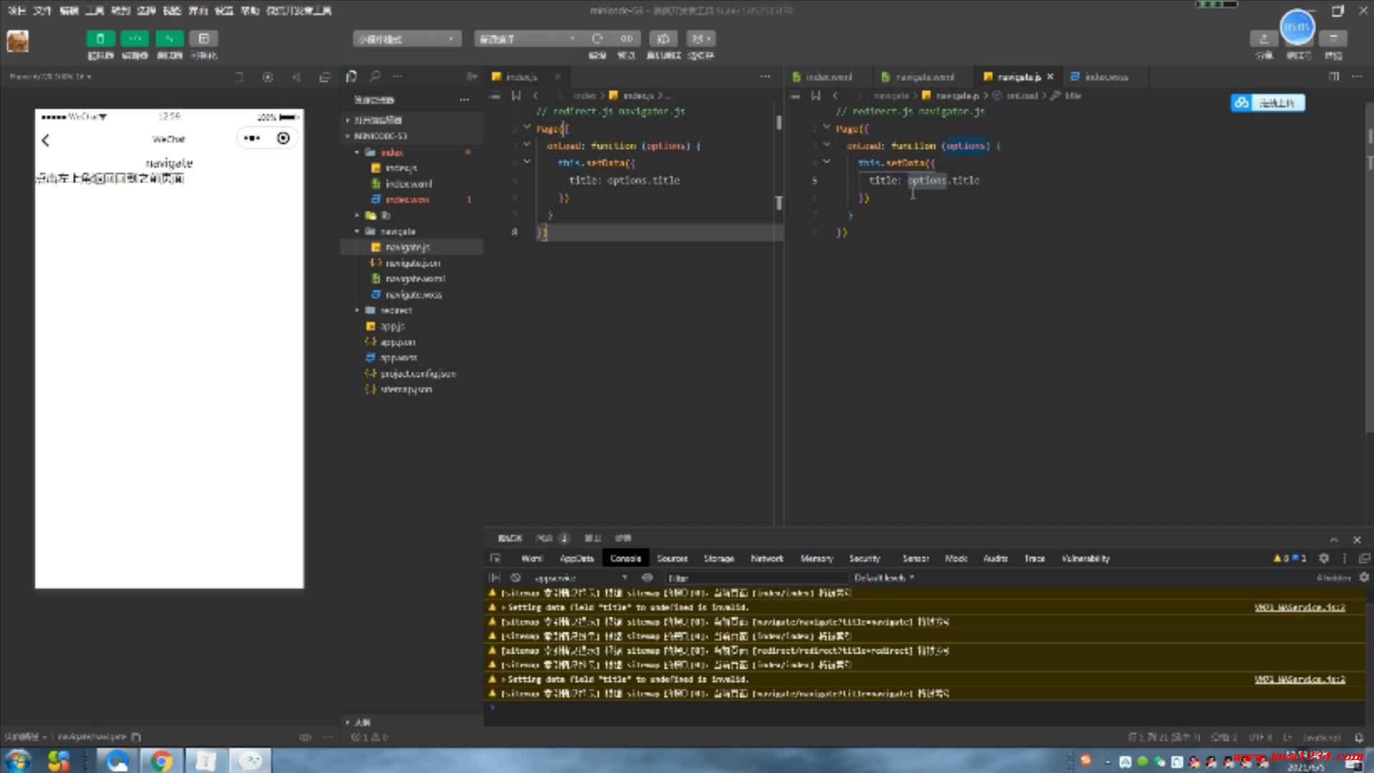
Task: Open the appservice context dropdown
Action: [x=579, y=578]
